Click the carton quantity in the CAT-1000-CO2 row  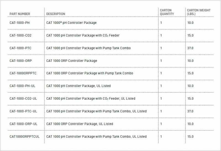tap(161, 35)
